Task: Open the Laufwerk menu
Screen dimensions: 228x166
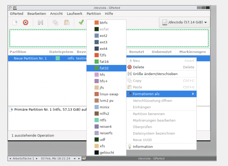Action: [x=75, y=14]
